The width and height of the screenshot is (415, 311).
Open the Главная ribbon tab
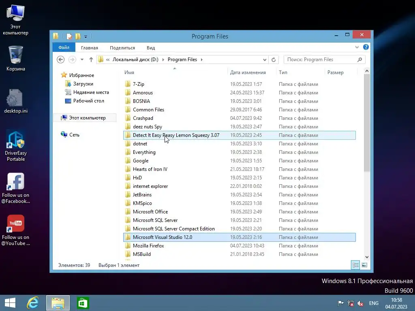90,48
